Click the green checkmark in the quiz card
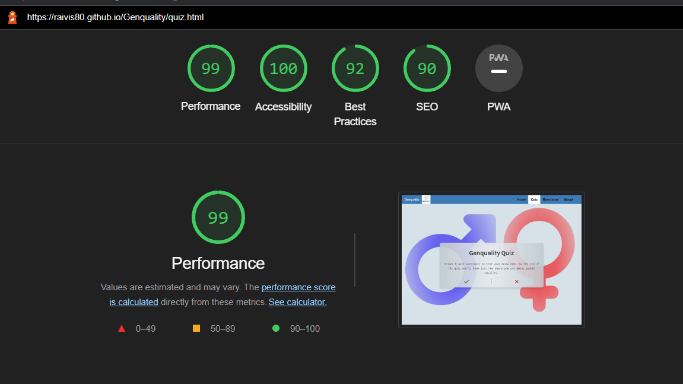Viewport: 683px width, 384px height. tap(466, 281)
